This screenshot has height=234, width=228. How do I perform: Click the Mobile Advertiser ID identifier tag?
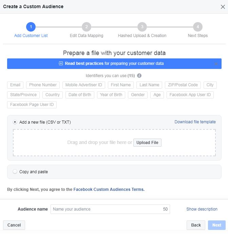84,85
